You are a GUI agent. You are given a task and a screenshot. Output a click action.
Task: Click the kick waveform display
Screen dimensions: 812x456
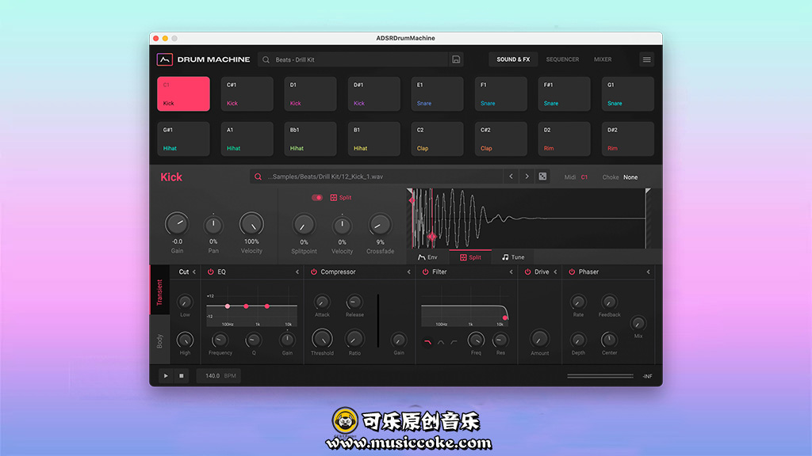click(529, 218)
